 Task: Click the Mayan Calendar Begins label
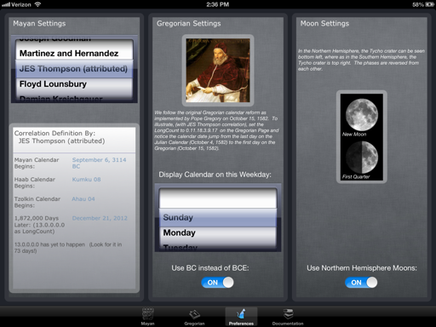click(37, 163)
